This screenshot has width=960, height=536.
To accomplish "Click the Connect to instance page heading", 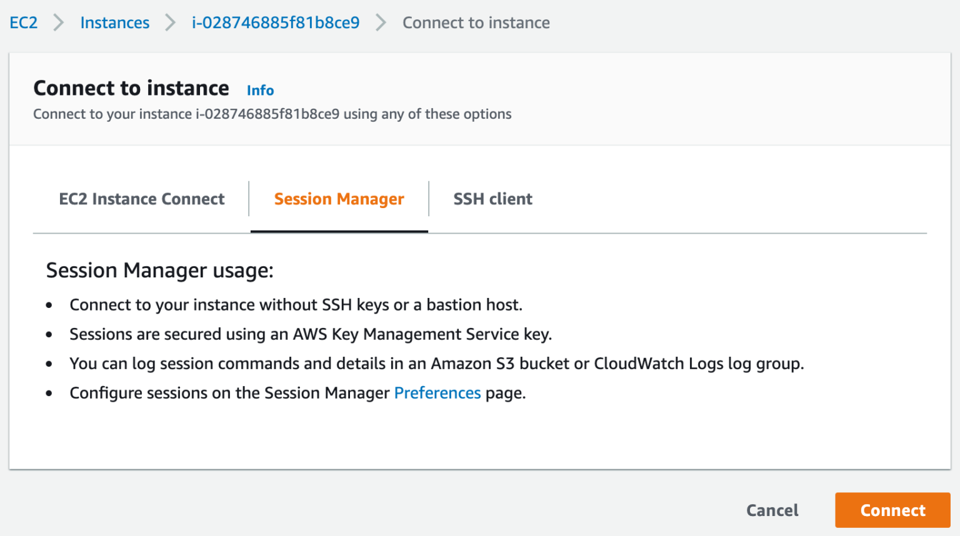I will coord(131,88).
